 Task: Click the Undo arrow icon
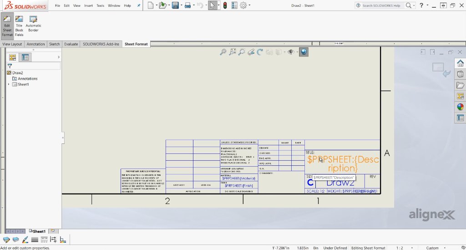200,5
